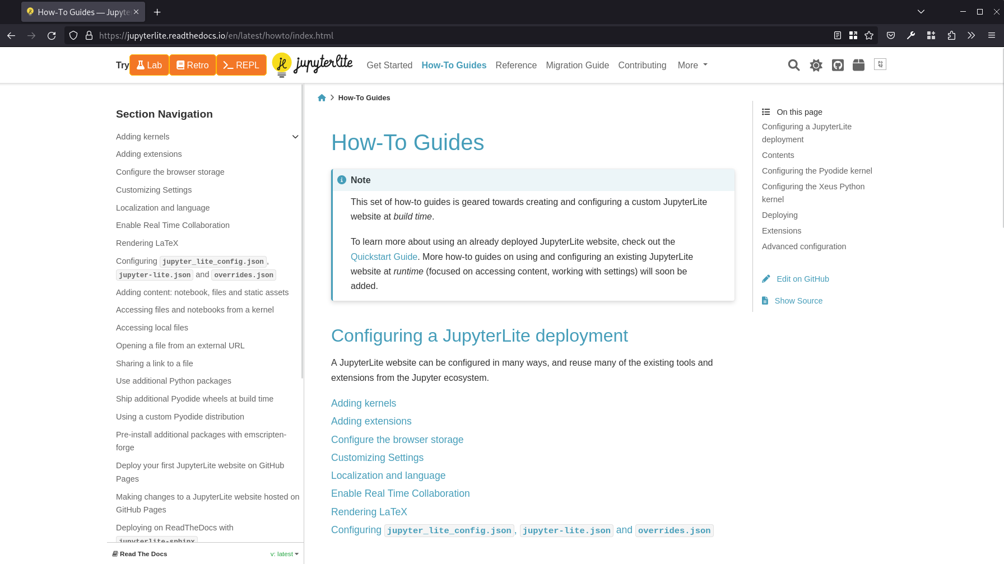The height and width of the screenshot is (564, 1004).
Task: Open the Pocket save icon
Action: (891, 35)
